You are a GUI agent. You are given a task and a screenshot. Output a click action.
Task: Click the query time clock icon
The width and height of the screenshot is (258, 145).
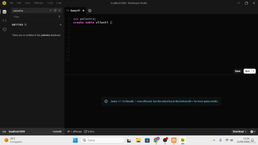[85, 132]
